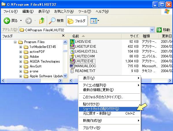This screenshot has height=131, width=173.
Task: Click folder tree scroll up arrow
Action: (x=65, y=42)
